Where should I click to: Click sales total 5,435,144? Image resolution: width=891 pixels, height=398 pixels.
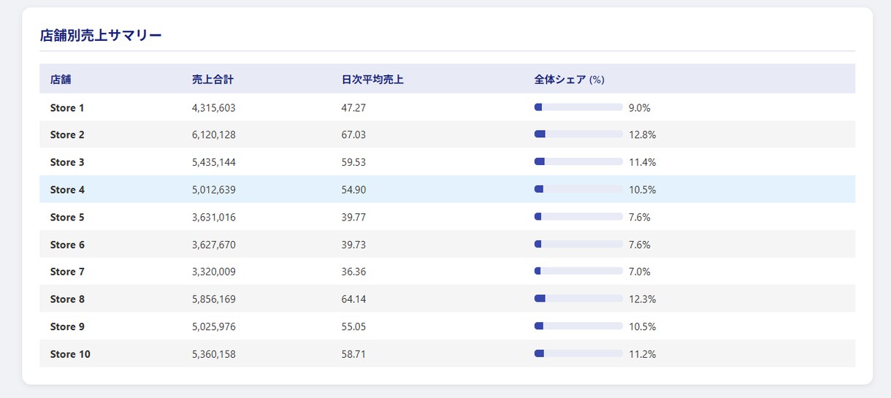[x=214, y=162]
